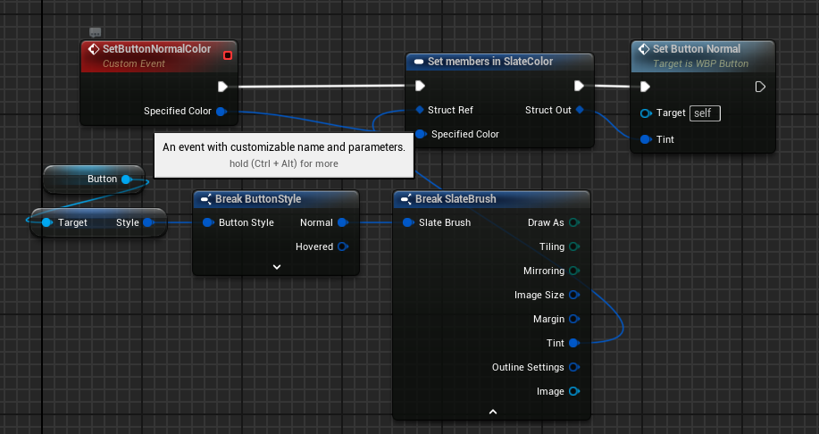Viewport: 819px width, 434px height.
Task: Click the Draw As output pin
Action: [x=574, y=222]
